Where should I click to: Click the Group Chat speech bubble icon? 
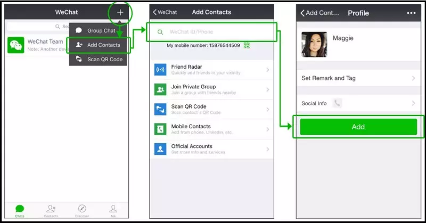pos(79,30)
